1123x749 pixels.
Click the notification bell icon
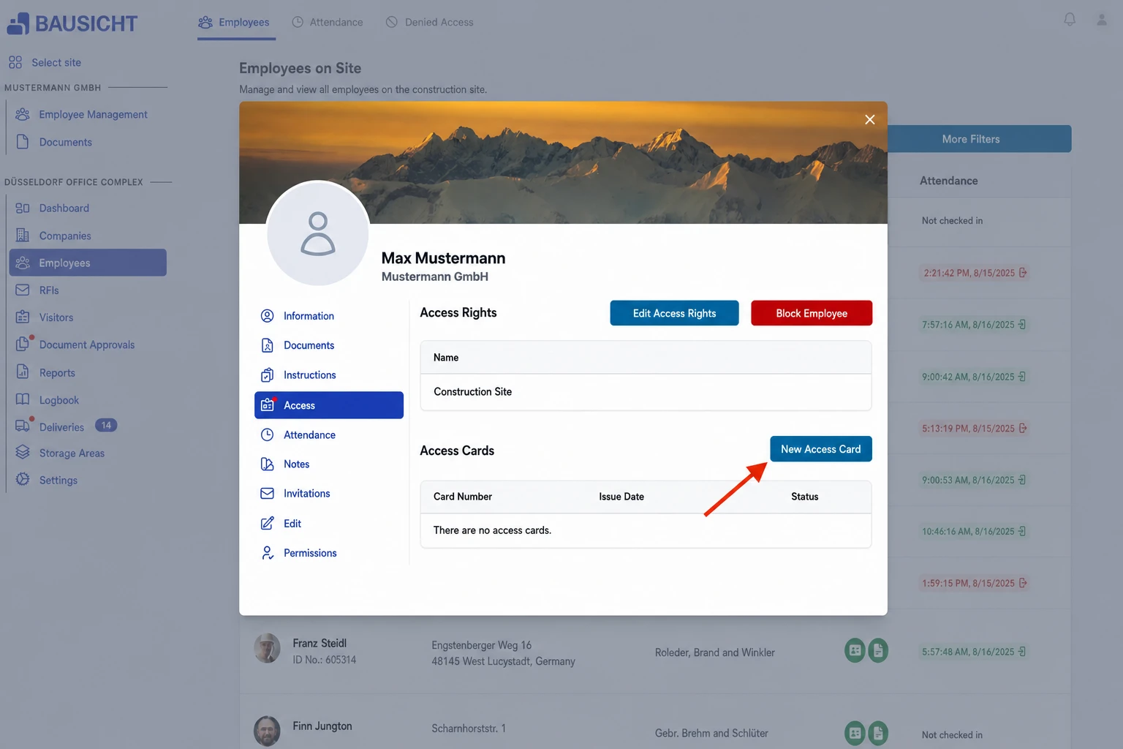(1070, 20)
